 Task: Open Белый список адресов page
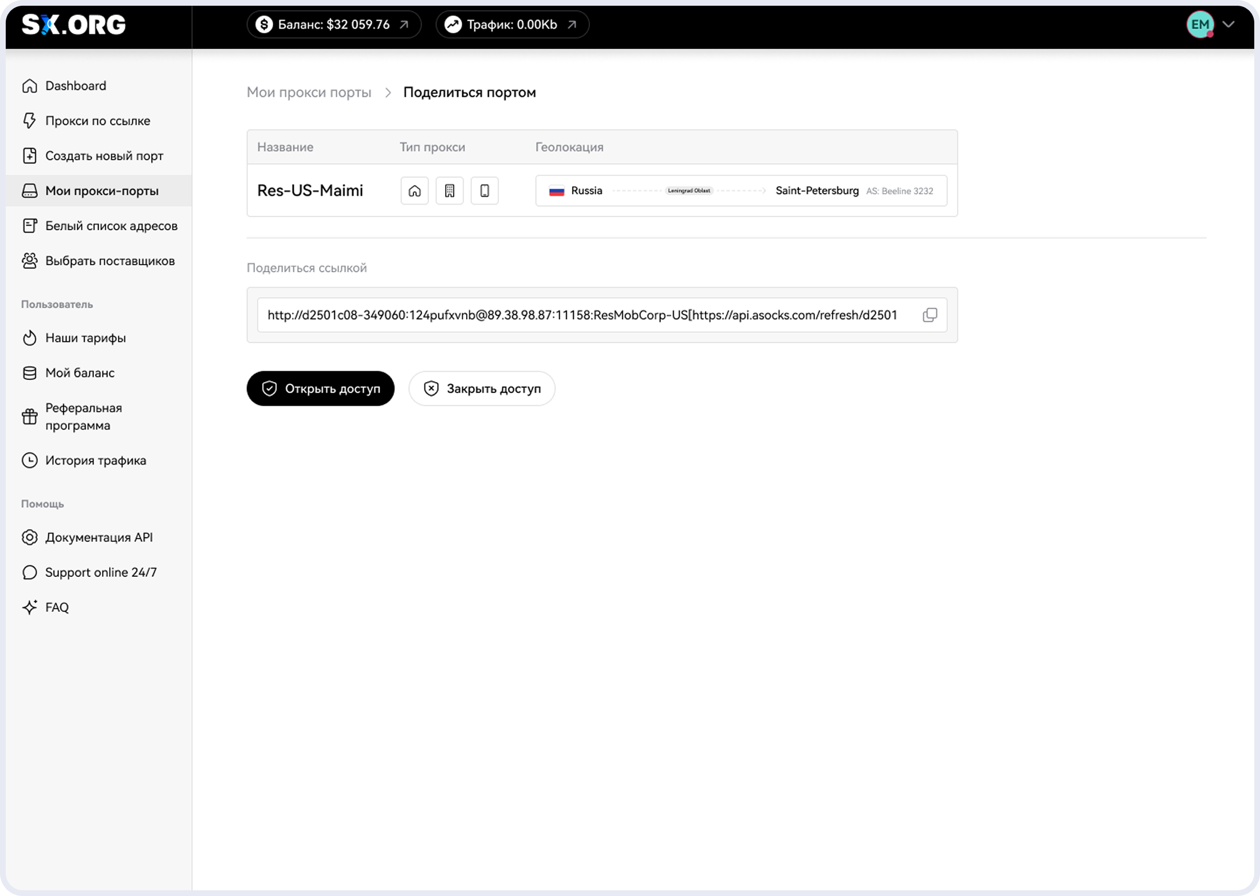point(111,226)
